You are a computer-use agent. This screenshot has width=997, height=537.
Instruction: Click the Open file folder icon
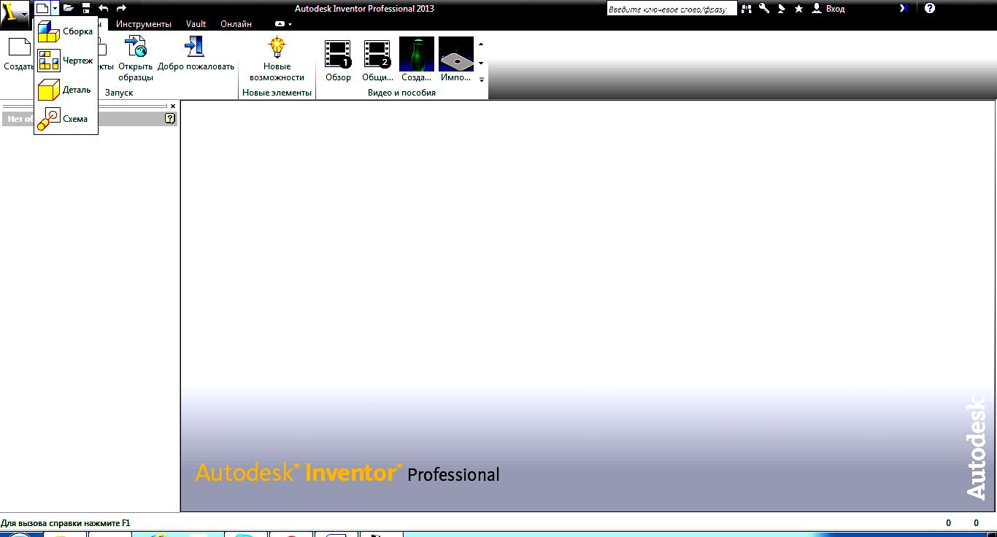68,9
